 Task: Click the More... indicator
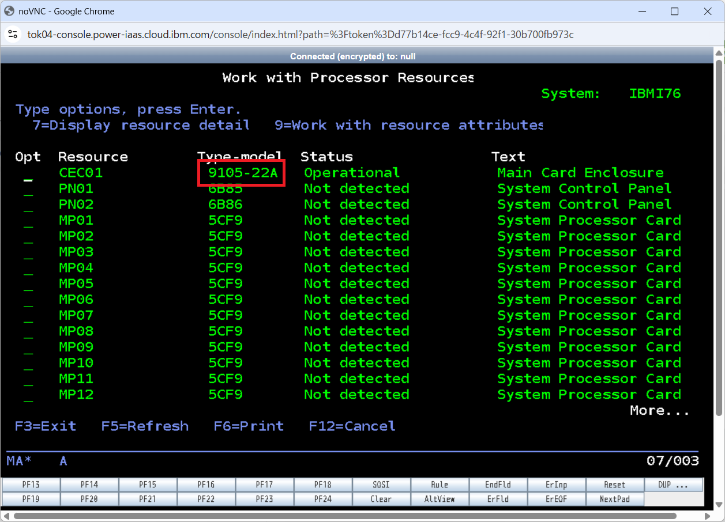660,411
